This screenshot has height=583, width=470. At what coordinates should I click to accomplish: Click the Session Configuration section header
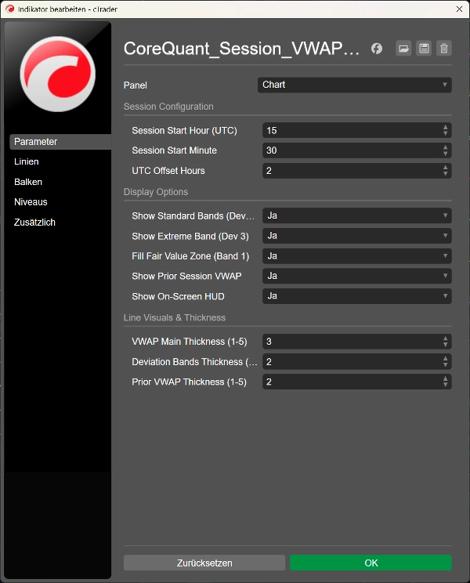coord(168,107)
